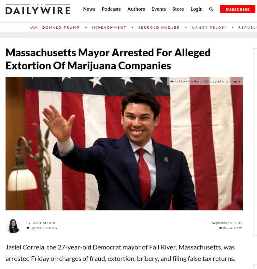Click the red Subscribe button
Screen dimensions: 257x269
(237, 9)
